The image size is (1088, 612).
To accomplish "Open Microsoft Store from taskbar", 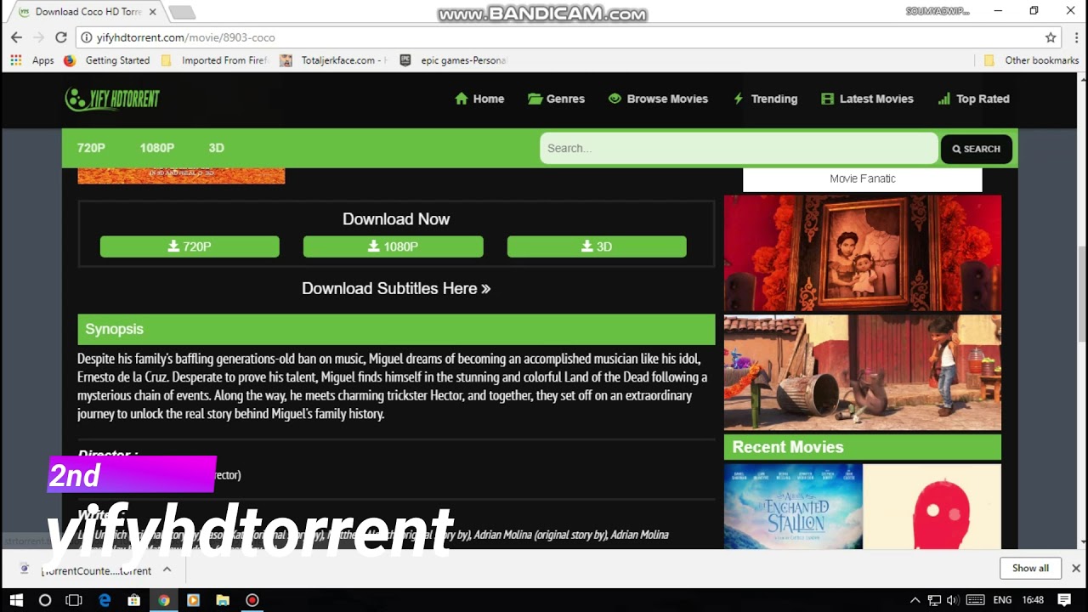I will [133, 600].
